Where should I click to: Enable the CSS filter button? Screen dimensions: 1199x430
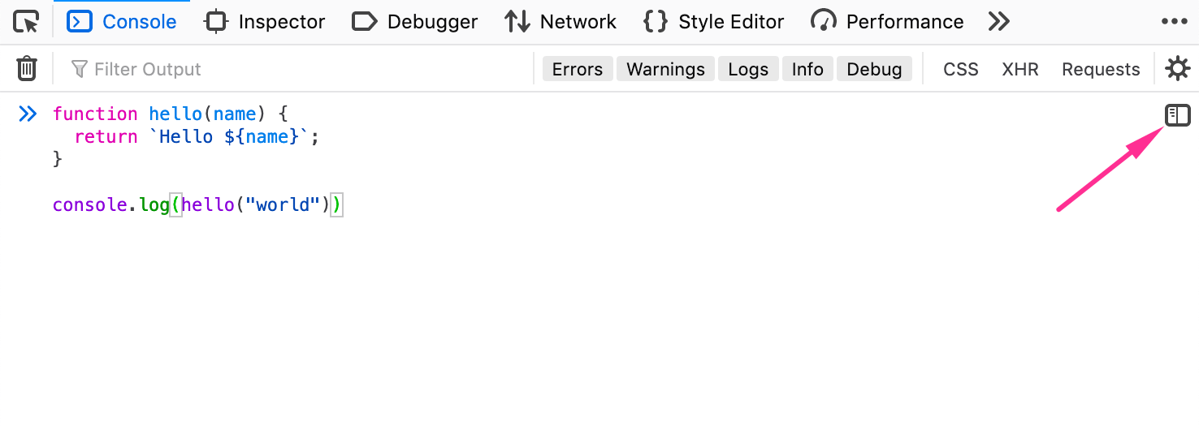pos(961,70)
